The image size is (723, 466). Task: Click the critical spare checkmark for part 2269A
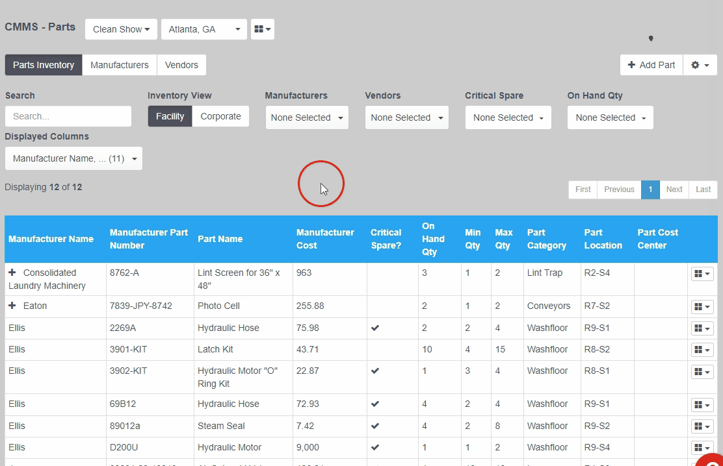click(375, 328)
